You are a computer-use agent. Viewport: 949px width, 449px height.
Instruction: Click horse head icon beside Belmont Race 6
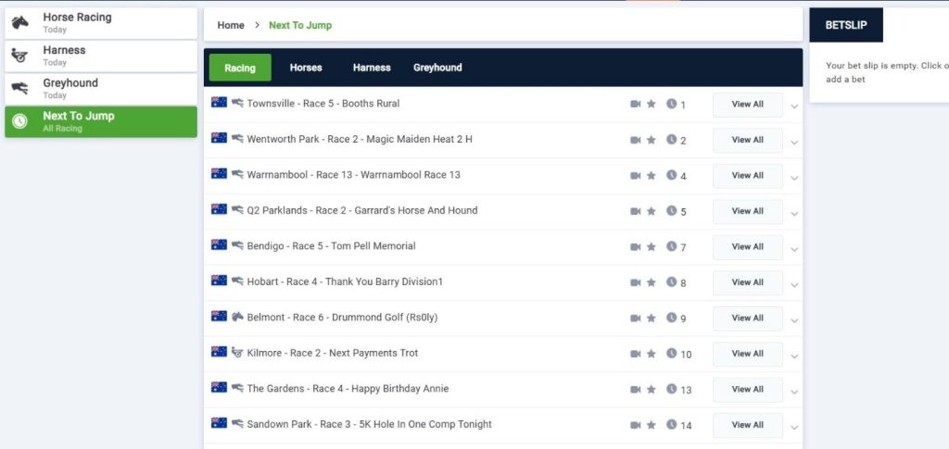pos(237,317)
